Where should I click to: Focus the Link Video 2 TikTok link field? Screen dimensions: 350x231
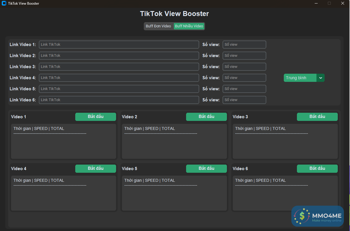[119, 56]
